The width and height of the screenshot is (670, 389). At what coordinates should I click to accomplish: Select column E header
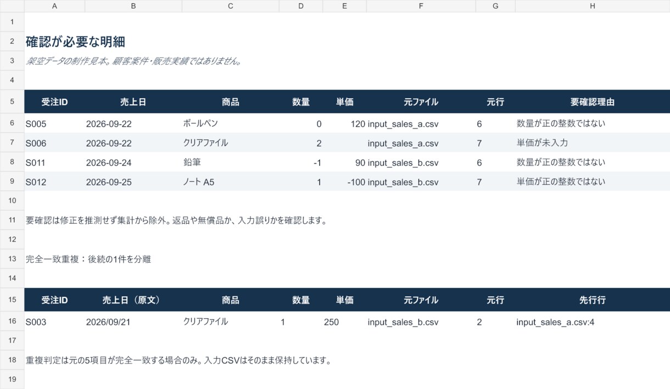pos(344,6)
